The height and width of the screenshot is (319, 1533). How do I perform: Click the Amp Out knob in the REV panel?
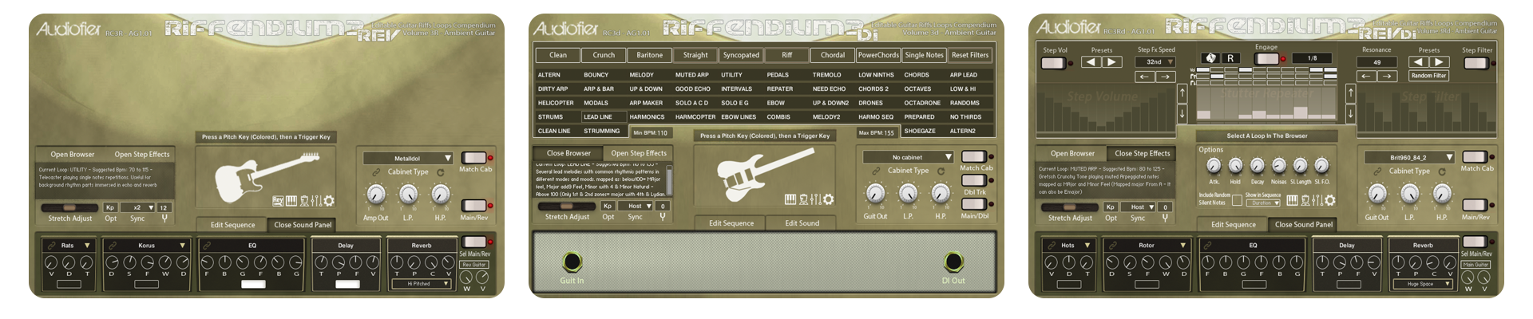pos(375,195)
